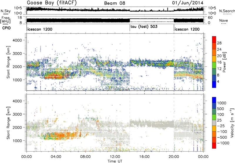Pick the bright blue bottom segment of Power colorbar
This screenshot has width=235, height=163.
214,84
